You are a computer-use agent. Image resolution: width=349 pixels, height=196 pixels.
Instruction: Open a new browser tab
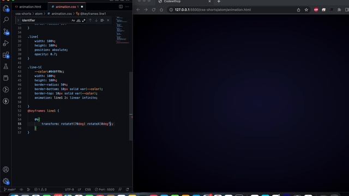pos(219,2)
